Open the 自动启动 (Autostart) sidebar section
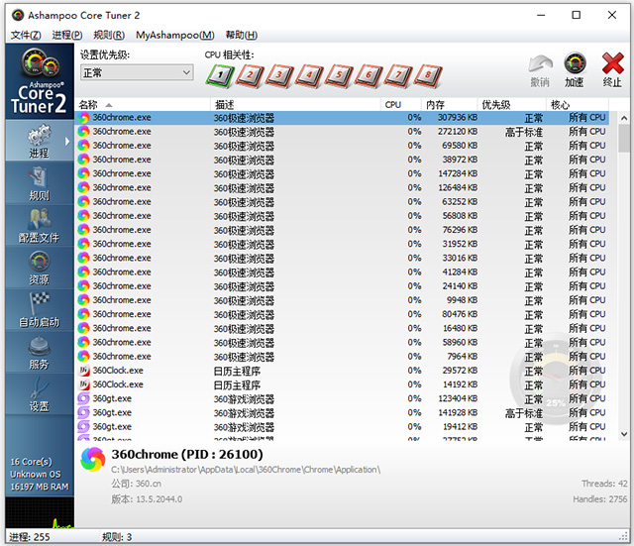This screenshot has width=634, height=546. pyautogui.click(x=40, y=310)
